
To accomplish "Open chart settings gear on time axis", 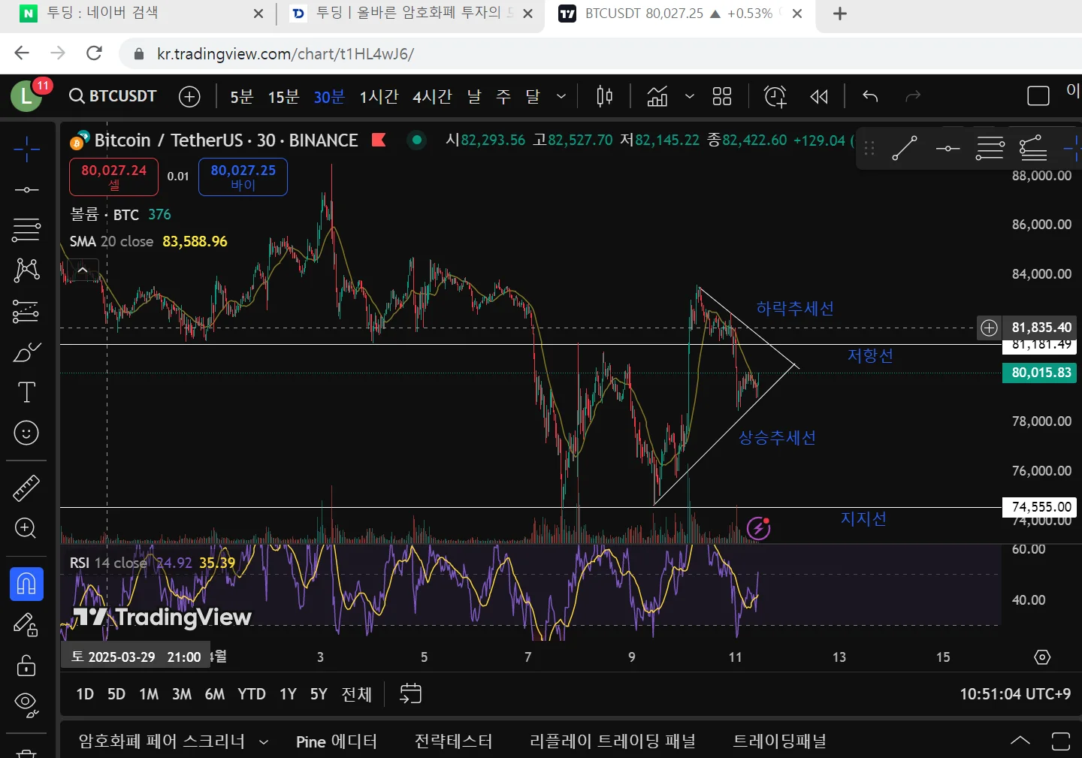I will (1042, 657).
